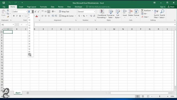Align cell text to the right
The width and height of the screenshot is (177, 100).
pyautogui.click(x=49, y=16)
